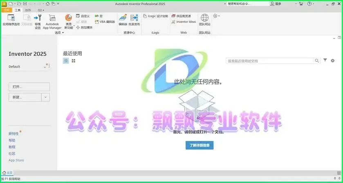Open the 社区 link
The image size is (343, 183).
click(12, 154)
